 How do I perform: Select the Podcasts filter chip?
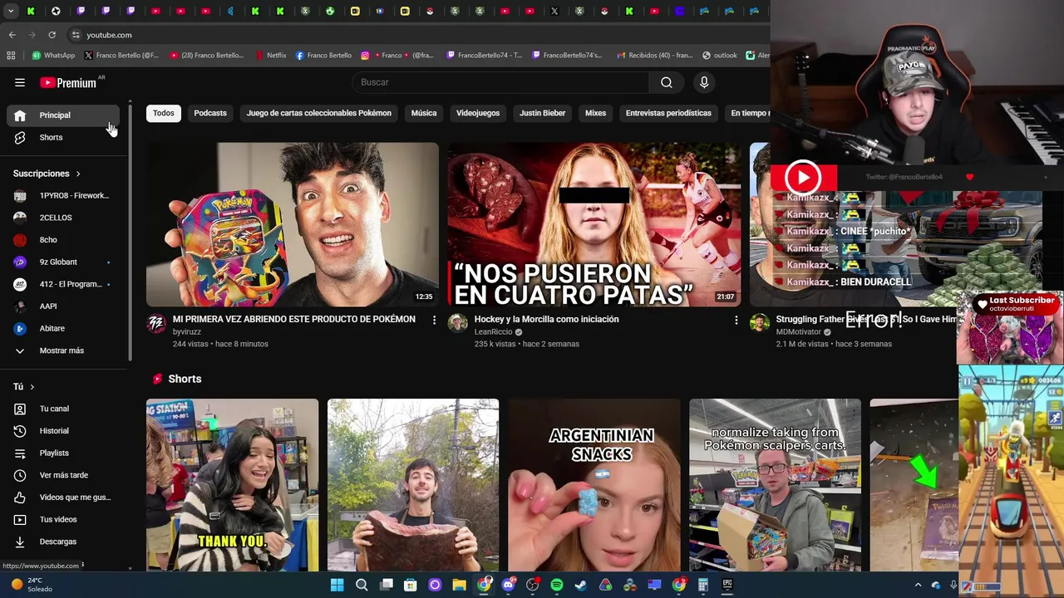[210, 113]
